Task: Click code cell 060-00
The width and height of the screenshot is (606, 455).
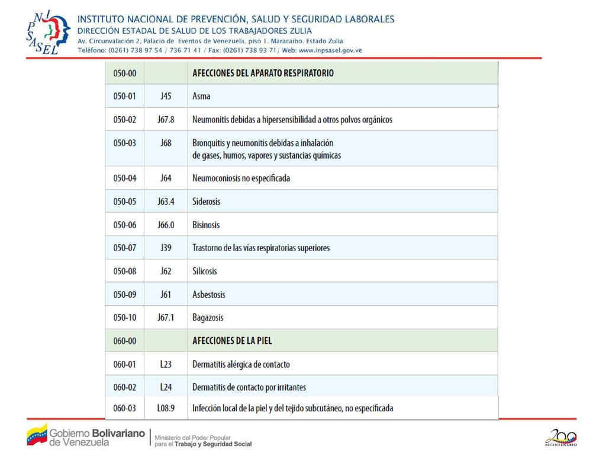Action: [x=124, y=341]
